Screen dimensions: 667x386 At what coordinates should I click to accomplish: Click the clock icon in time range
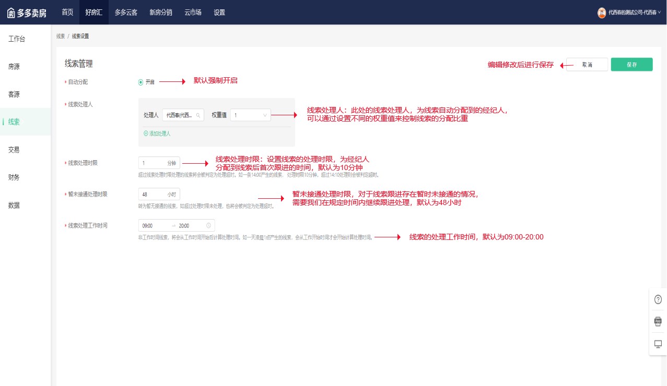coord(209,226)
